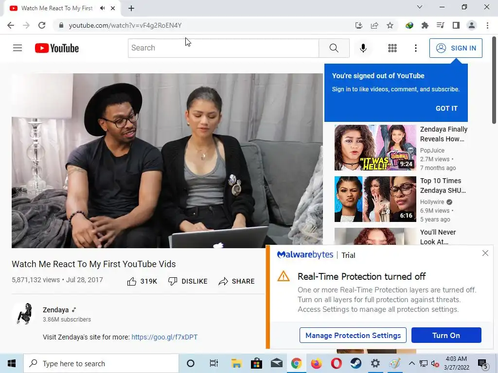Open Settings gear on taskbar
The height and width of the screenshot is (373, 498).
375,363
